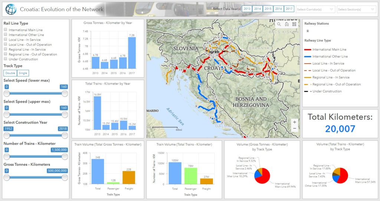Expand the Select Section(s) dropdown
This screenshot has width=380, height=201.
356,9
